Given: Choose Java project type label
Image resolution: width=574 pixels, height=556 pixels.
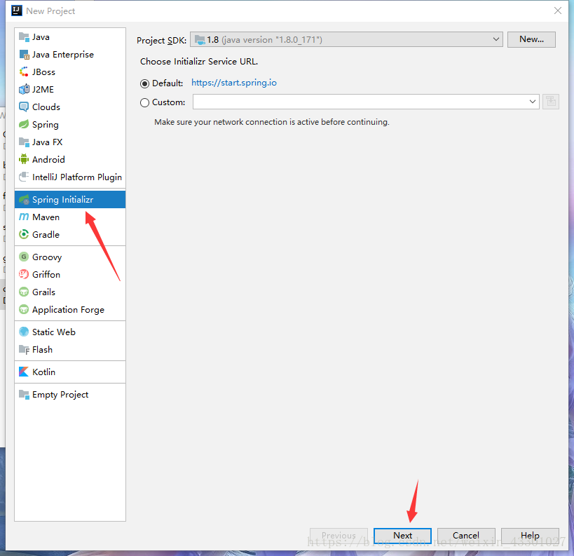Looking at the screenshot, I should (41, 37).
